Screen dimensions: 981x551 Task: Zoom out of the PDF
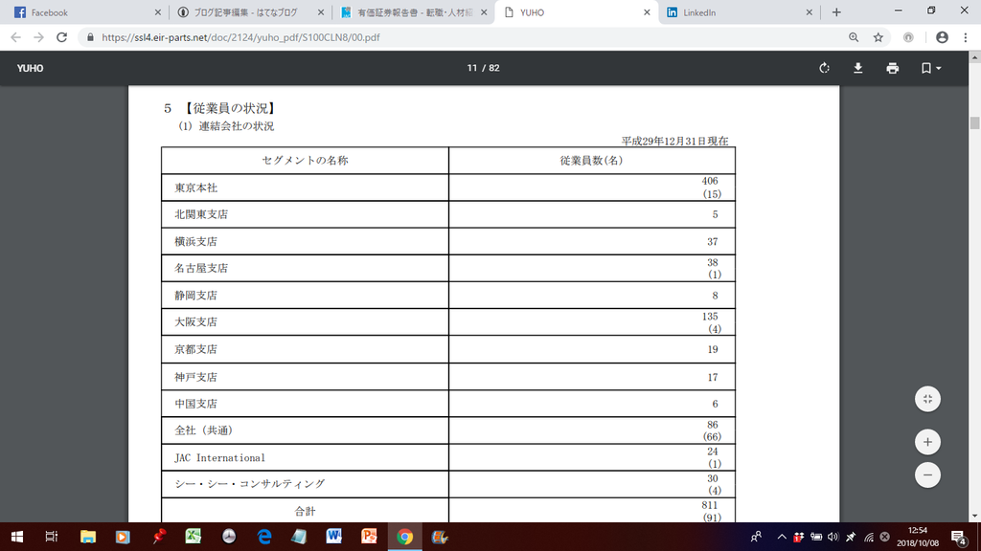coord(927,474)
